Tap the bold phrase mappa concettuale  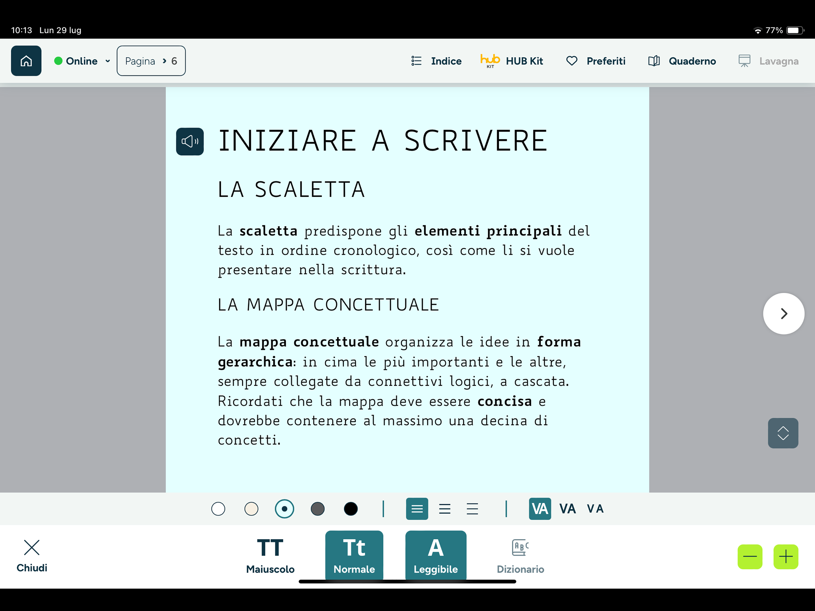click(309, 342)
